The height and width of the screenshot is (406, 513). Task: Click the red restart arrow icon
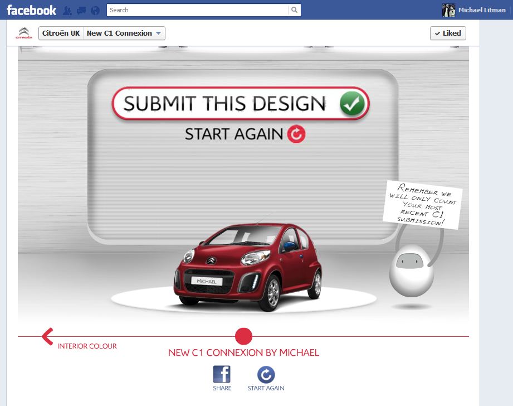[296, 134]
